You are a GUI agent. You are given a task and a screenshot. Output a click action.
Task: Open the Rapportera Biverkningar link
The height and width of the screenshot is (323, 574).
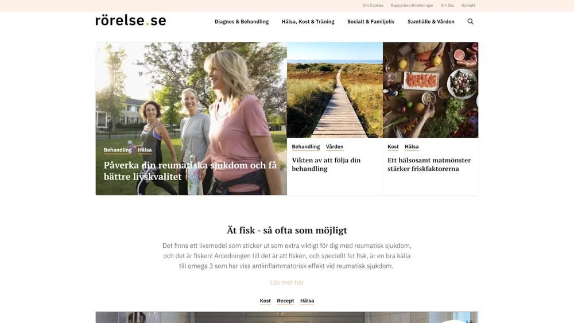[x=412, y=6]
